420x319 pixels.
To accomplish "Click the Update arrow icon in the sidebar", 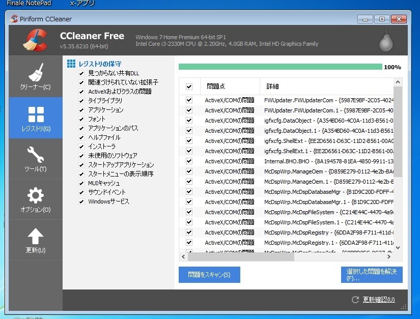I will 35,236.
